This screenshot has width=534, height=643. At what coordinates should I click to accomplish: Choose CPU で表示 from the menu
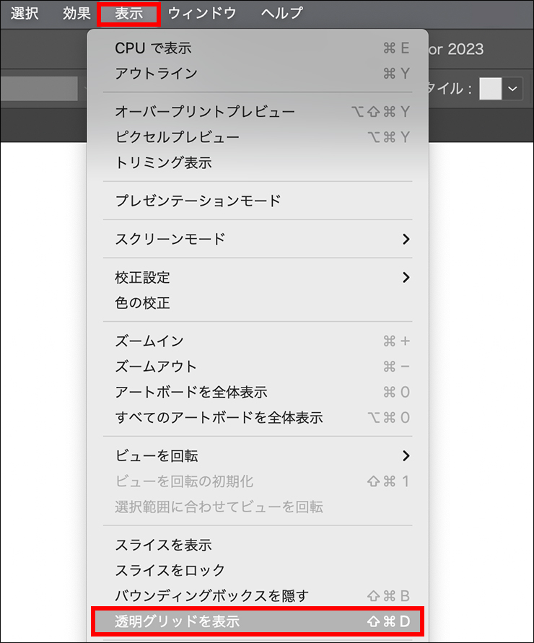click(153, 48)
